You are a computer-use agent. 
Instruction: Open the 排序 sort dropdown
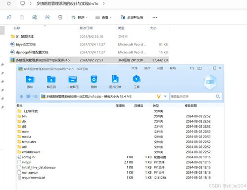tap(80, 17)
